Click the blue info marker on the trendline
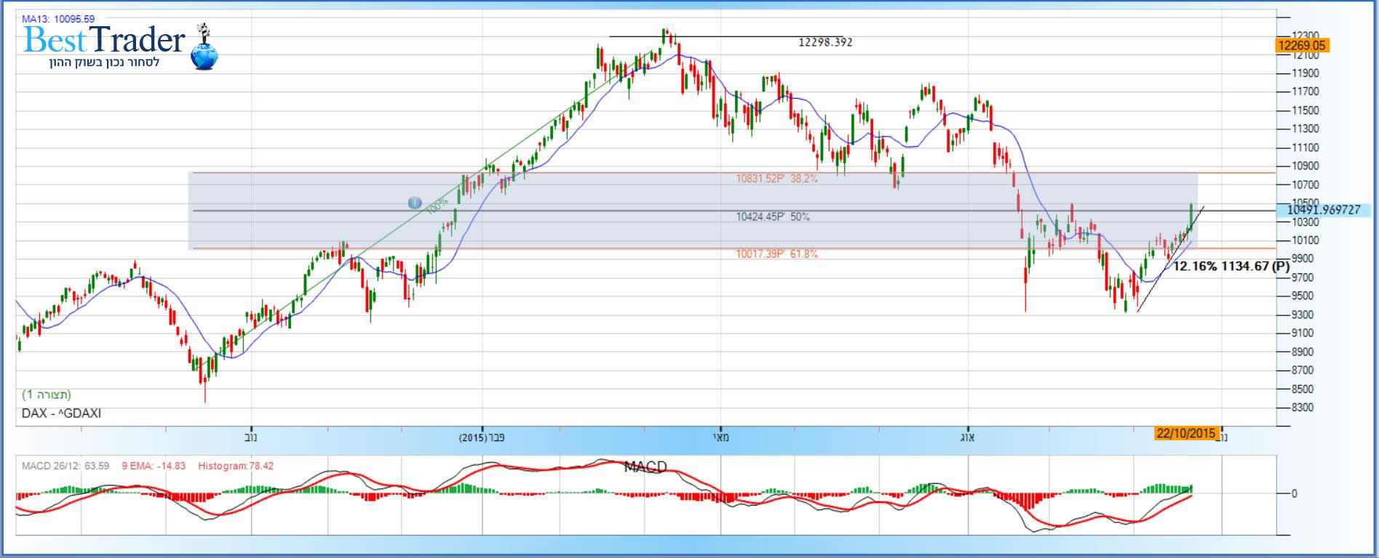Viewport: 1379px width, 558px height. point(414,203)
